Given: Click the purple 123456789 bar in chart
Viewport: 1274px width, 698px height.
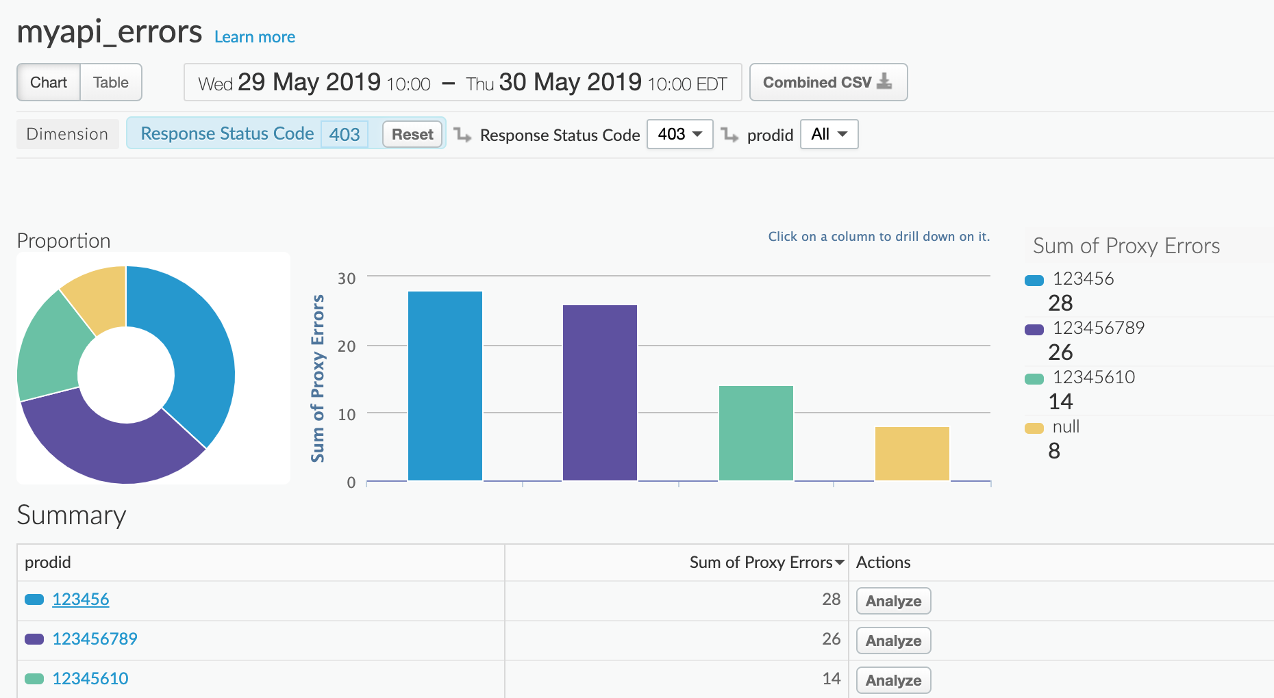Looking at the screenshot, I should coord(600,392).
